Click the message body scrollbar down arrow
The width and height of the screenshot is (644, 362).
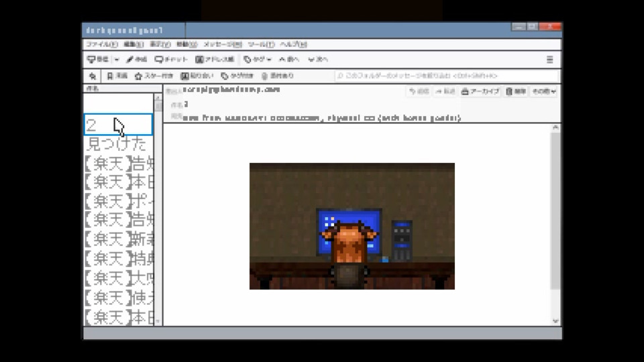(x=555, y=321)
